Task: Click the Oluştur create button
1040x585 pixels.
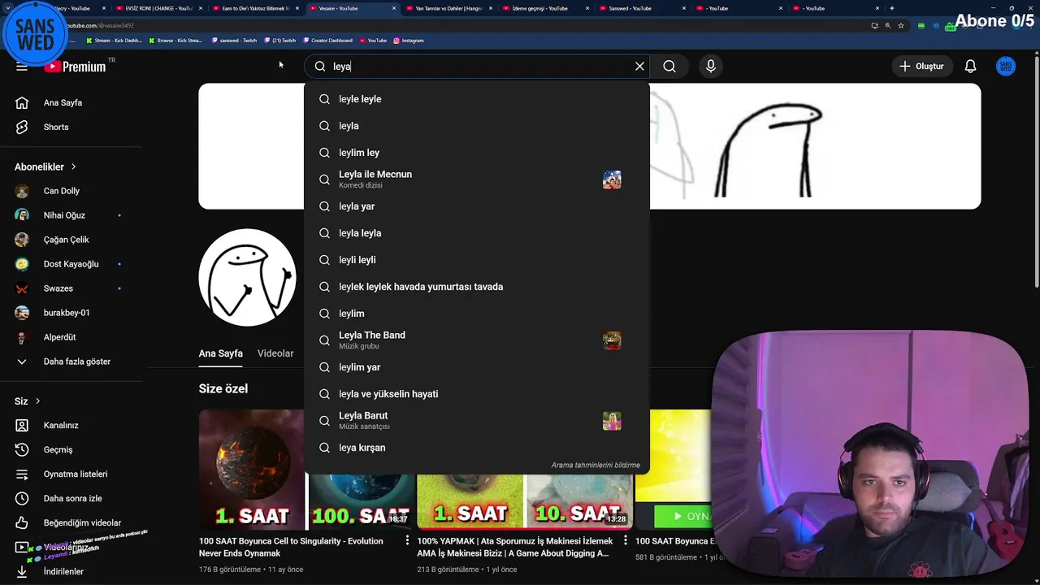Action: coord(921,67)
